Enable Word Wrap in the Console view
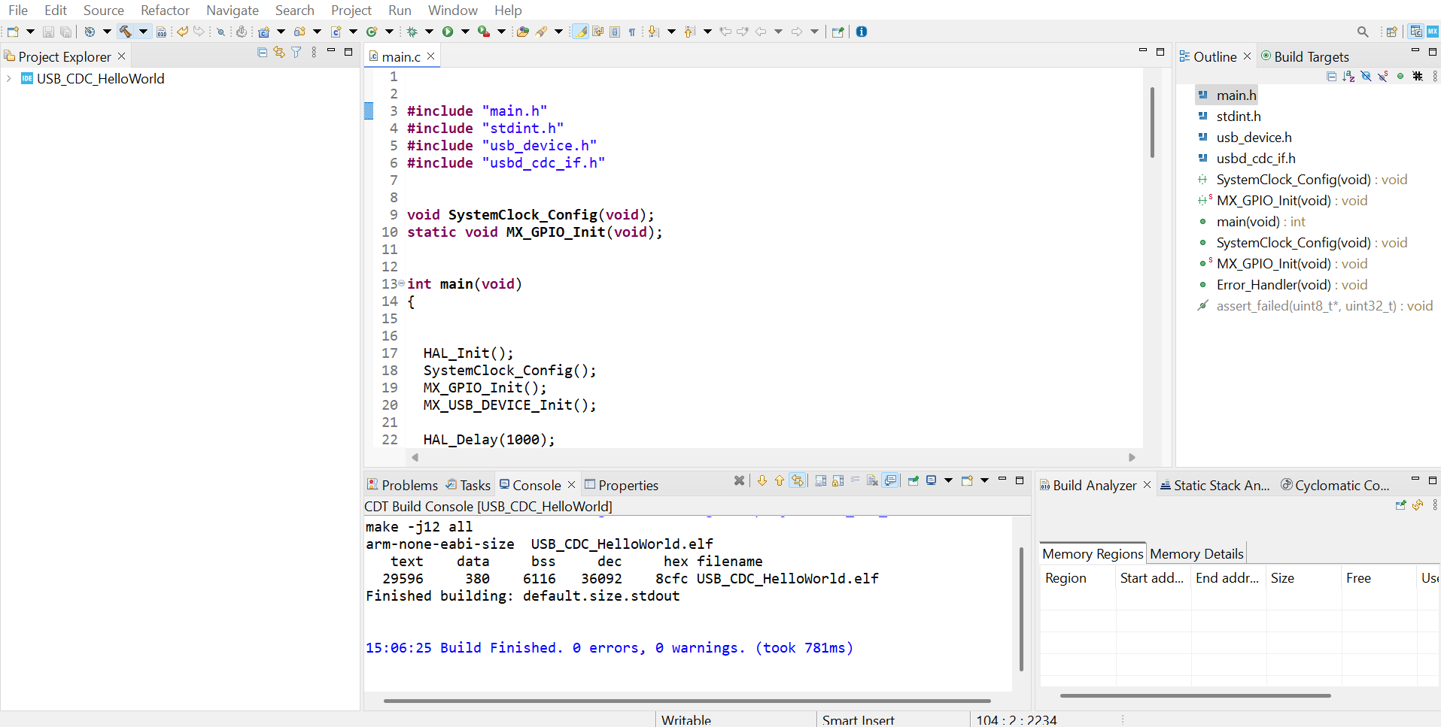This screenshot has width=1441, height=727. [855, 481]
